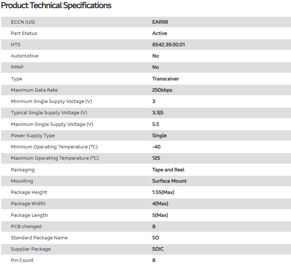Click the 5.5 maximum supply voltage value

click(x=156, y=124)
